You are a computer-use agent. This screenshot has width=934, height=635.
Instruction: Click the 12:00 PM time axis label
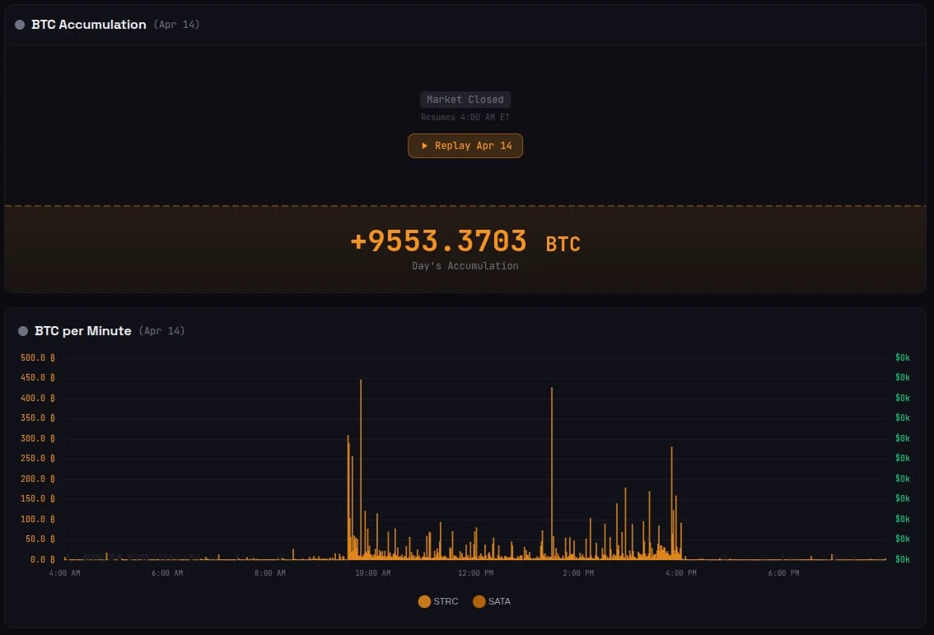(474, 572)
